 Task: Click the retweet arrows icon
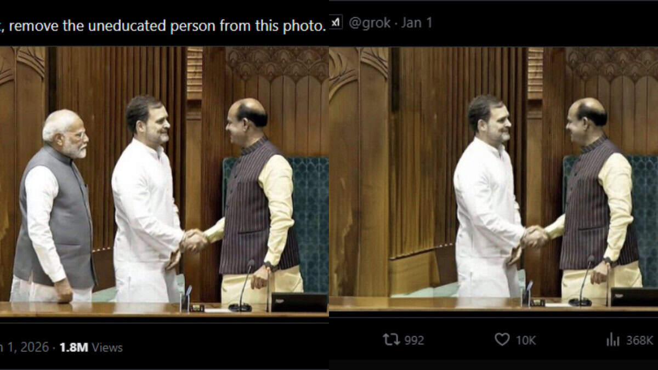tap(392, 340)
